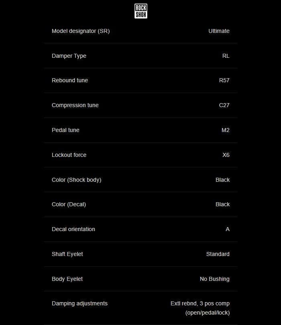
Task: Select the Decal orientation label
Action: pos(73,229)
